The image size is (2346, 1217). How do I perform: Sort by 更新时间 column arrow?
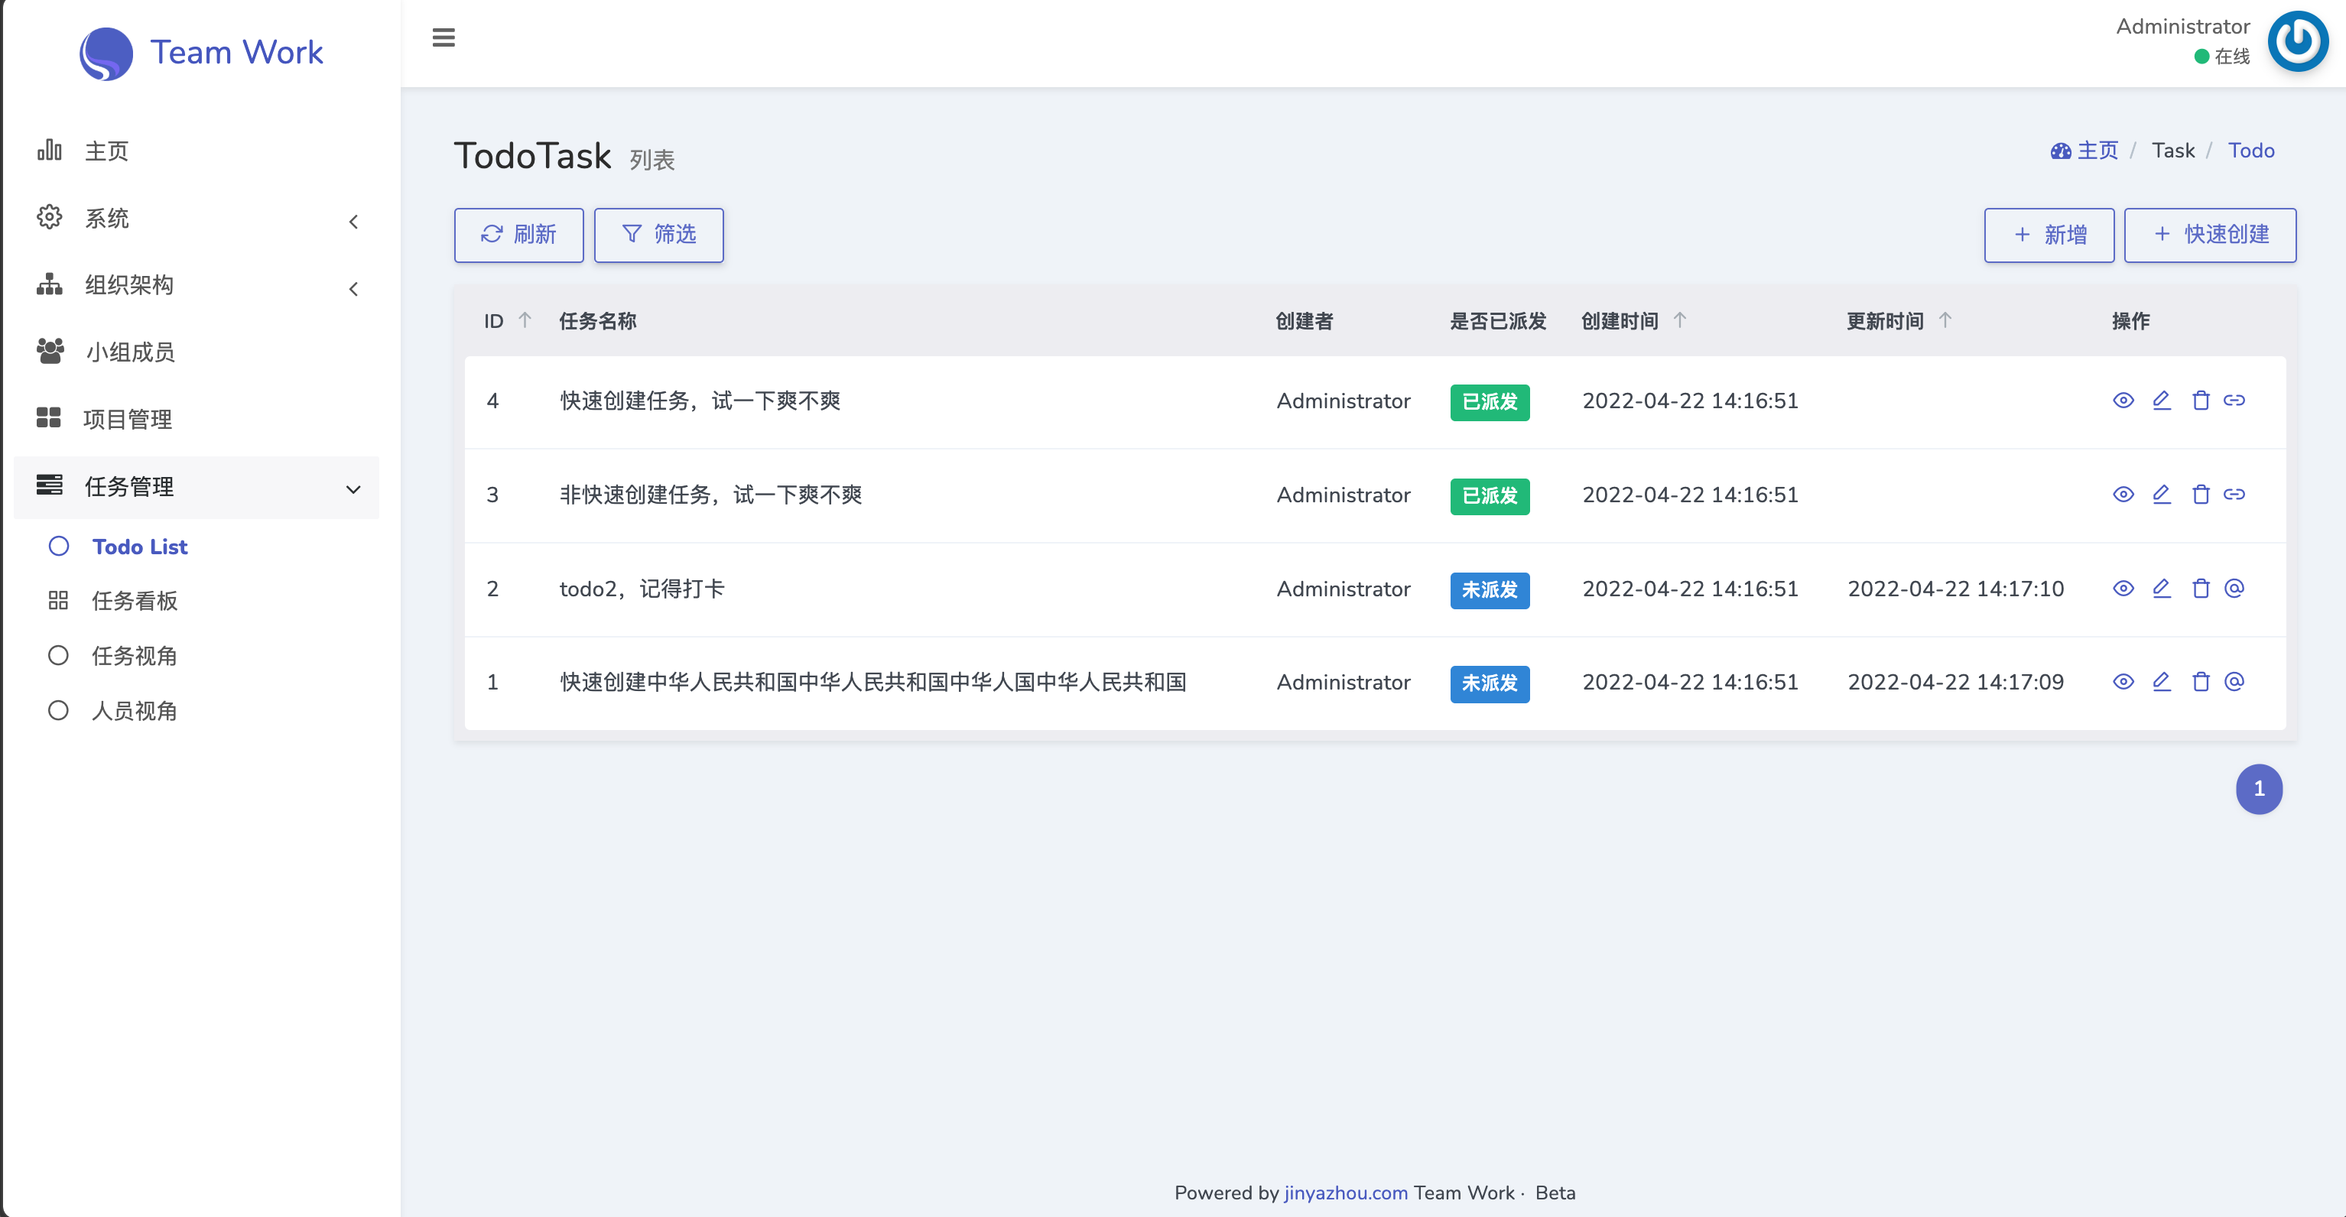1945,320
